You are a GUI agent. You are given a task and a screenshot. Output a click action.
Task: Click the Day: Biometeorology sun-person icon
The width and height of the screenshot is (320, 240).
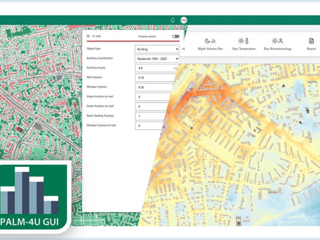pyautogui.click(x=277, y=41)
